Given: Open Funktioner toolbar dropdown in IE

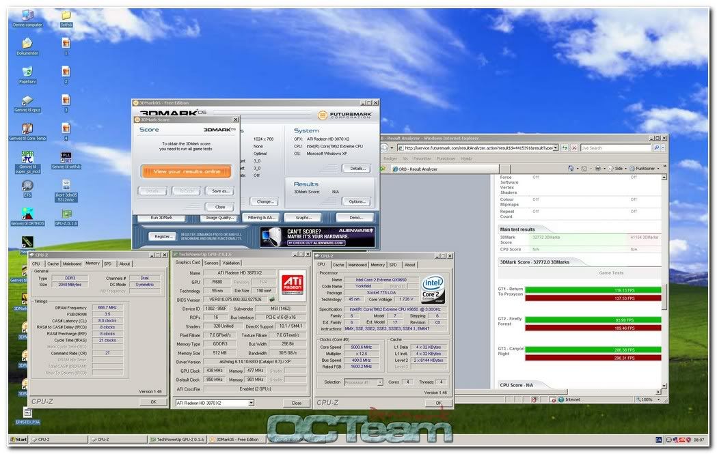Looking at the screenshot, I should 645,169.
